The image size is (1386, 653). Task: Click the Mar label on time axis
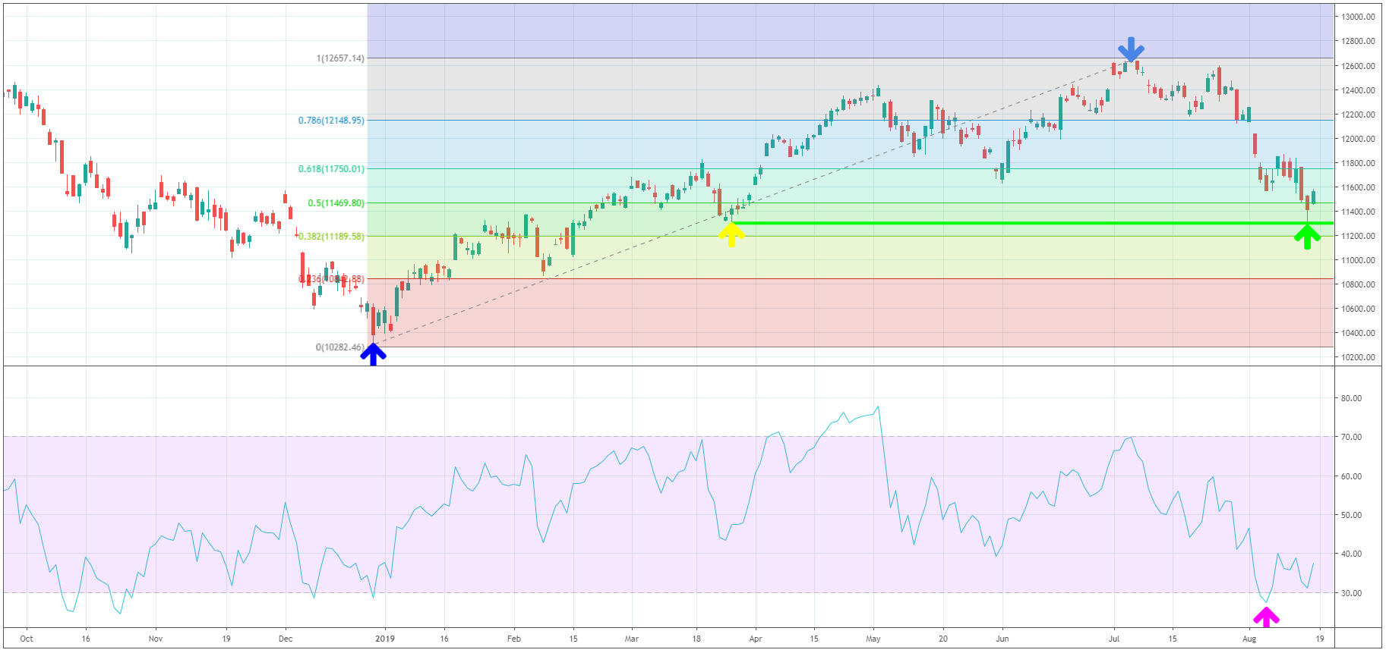[632, 639]
